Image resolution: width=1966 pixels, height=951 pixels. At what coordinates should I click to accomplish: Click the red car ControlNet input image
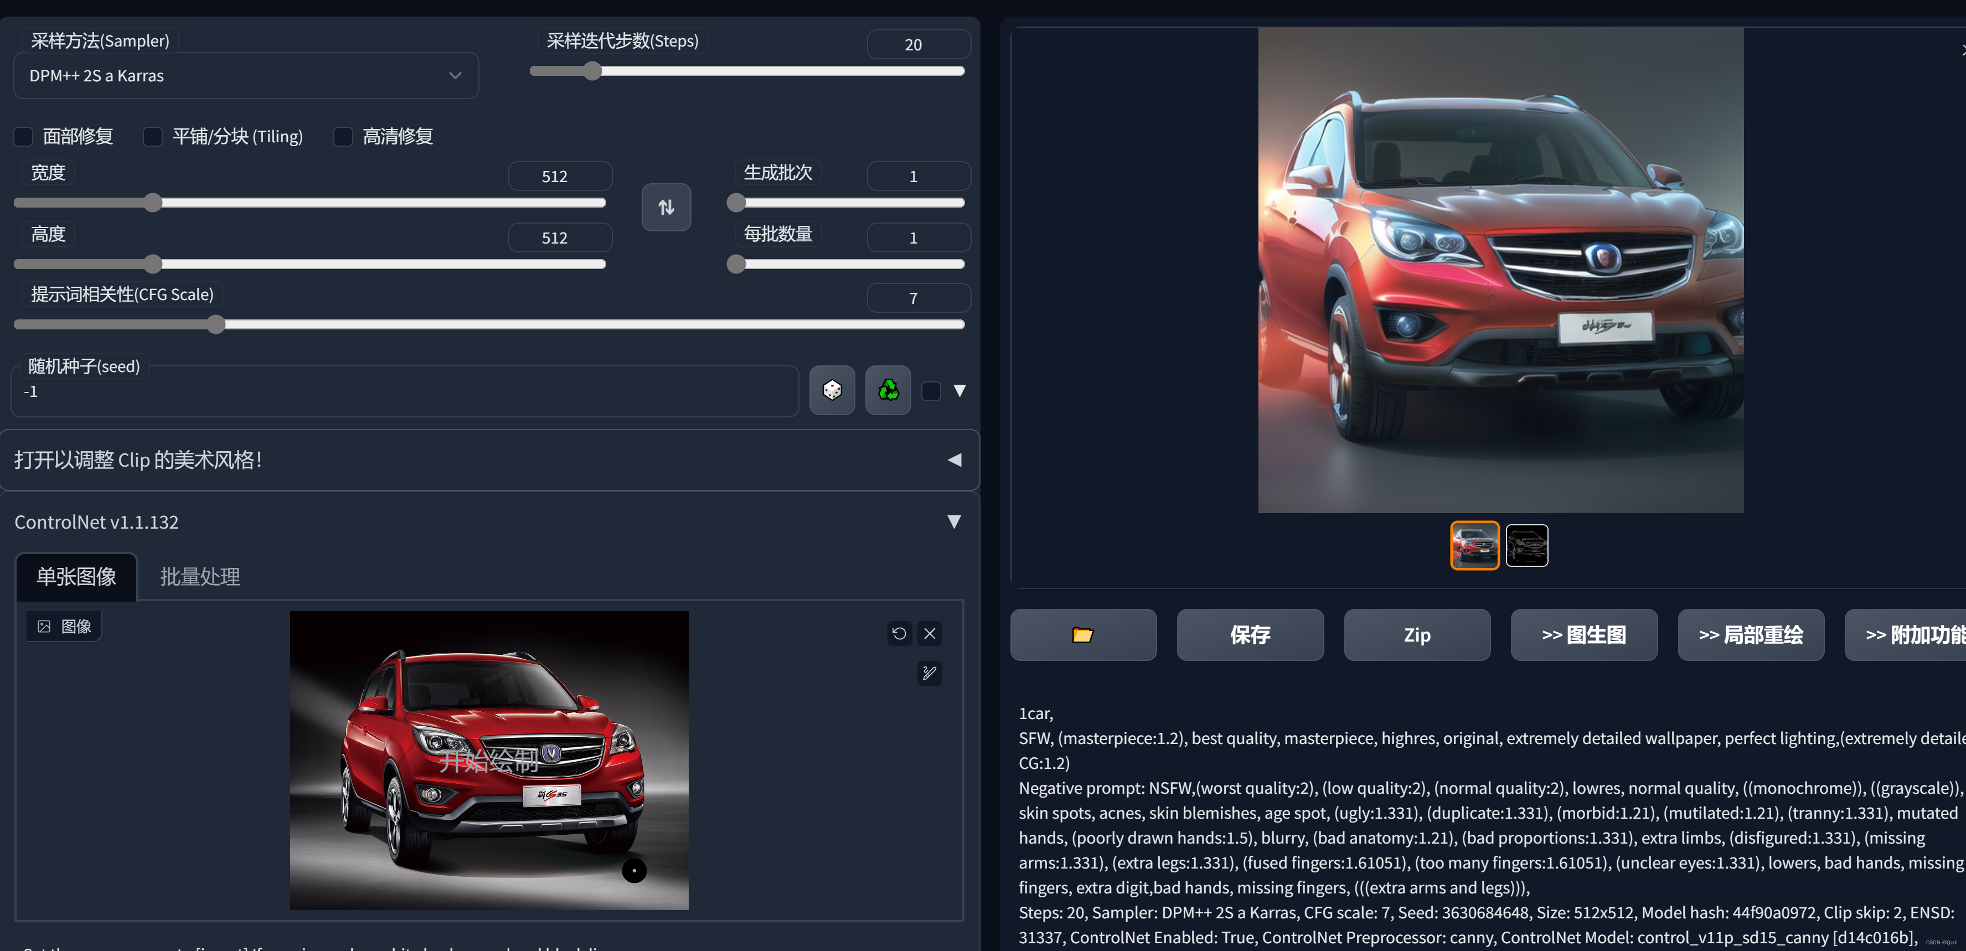coord(489,760)
